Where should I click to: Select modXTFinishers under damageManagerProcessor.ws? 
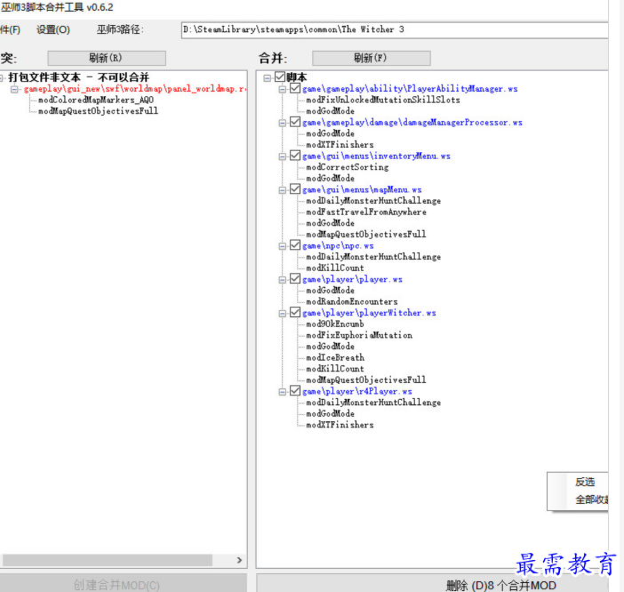[340, 145]
